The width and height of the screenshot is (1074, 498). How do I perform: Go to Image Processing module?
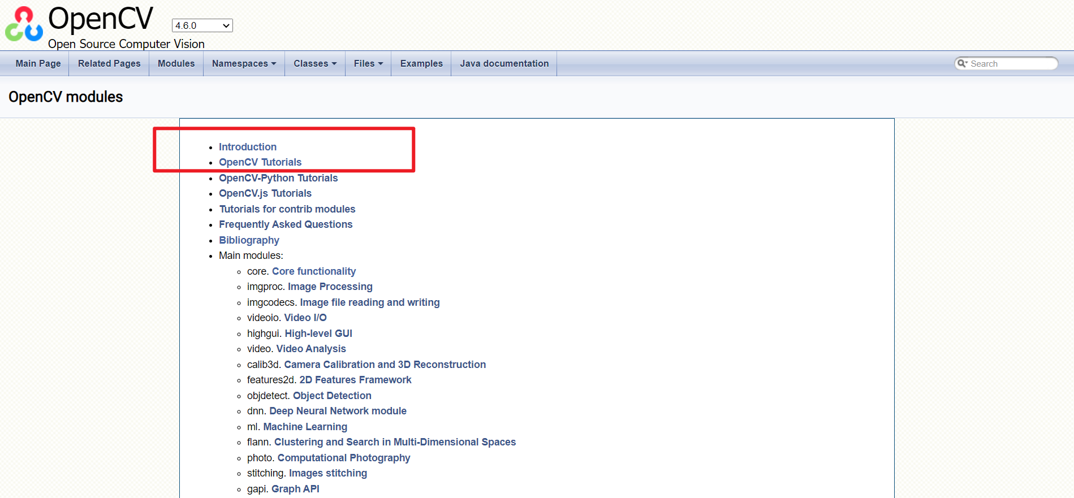pos(330,287)
